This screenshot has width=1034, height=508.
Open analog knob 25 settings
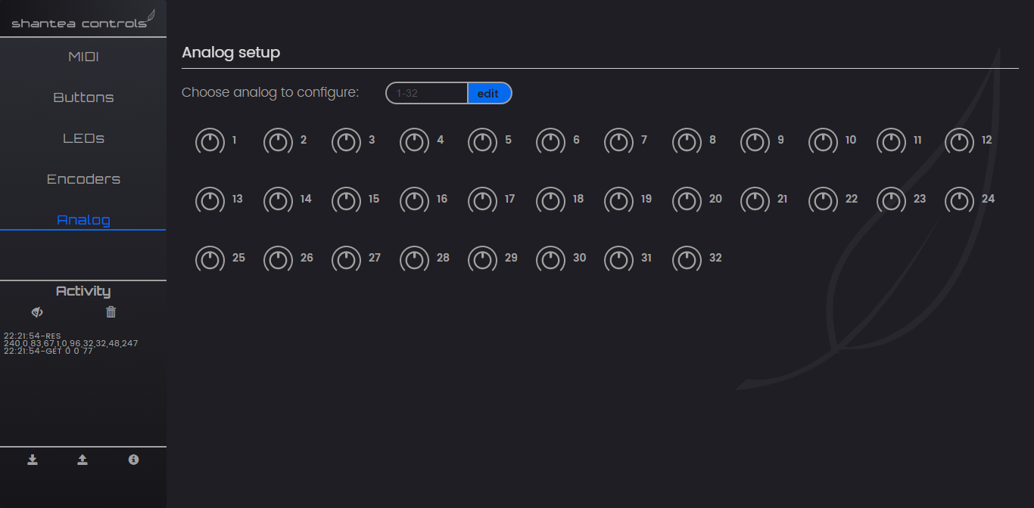[x=210, y=259]
